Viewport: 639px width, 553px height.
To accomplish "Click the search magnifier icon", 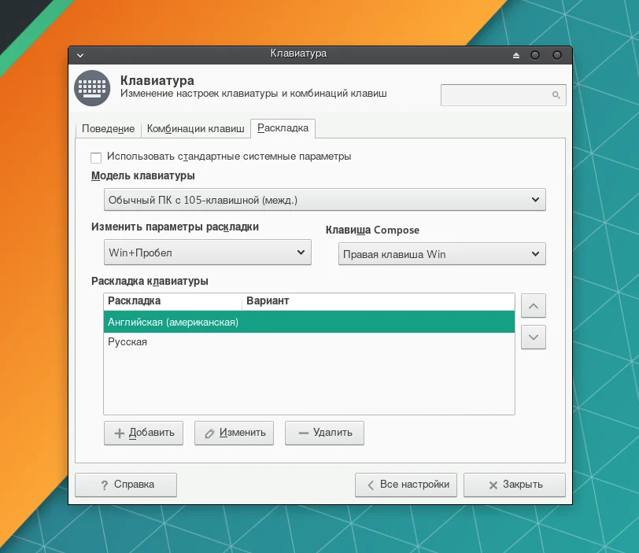I will pos(556,95).
